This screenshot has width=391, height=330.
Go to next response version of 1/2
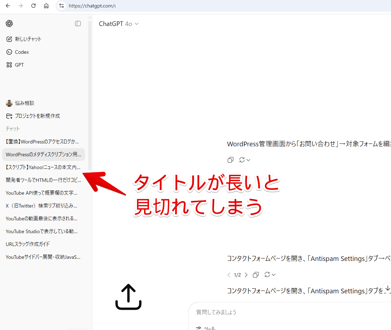pyautogui.click(x=246, y=275)
